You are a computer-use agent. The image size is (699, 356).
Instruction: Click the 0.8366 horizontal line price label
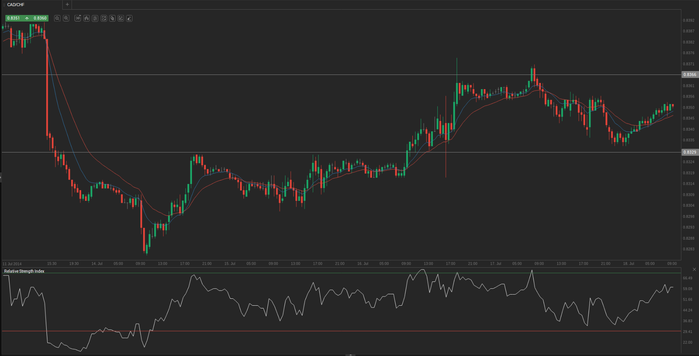(x=690, y=75)
